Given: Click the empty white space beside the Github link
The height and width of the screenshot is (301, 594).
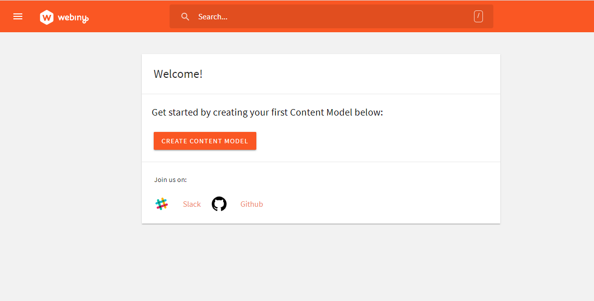Looking at the screenshot, I should click(x=379, y=204).
